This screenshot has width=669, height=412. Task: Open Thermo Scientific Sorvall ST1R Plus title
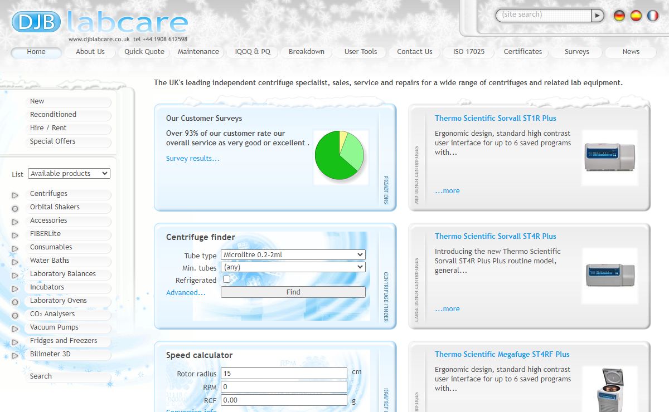coord(496,119)
